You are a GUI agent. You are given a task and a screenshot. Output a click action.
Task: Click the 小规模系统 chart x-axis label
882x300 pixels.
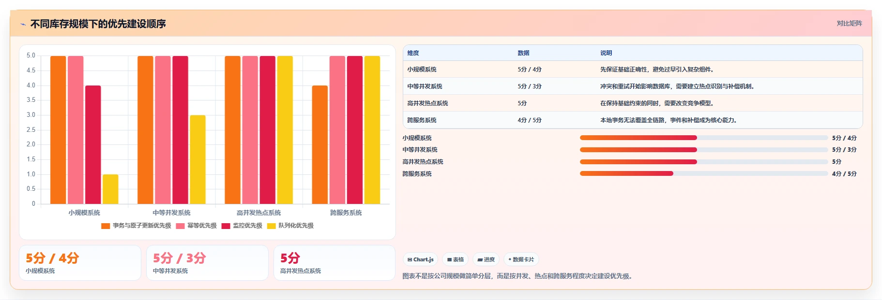84,213
